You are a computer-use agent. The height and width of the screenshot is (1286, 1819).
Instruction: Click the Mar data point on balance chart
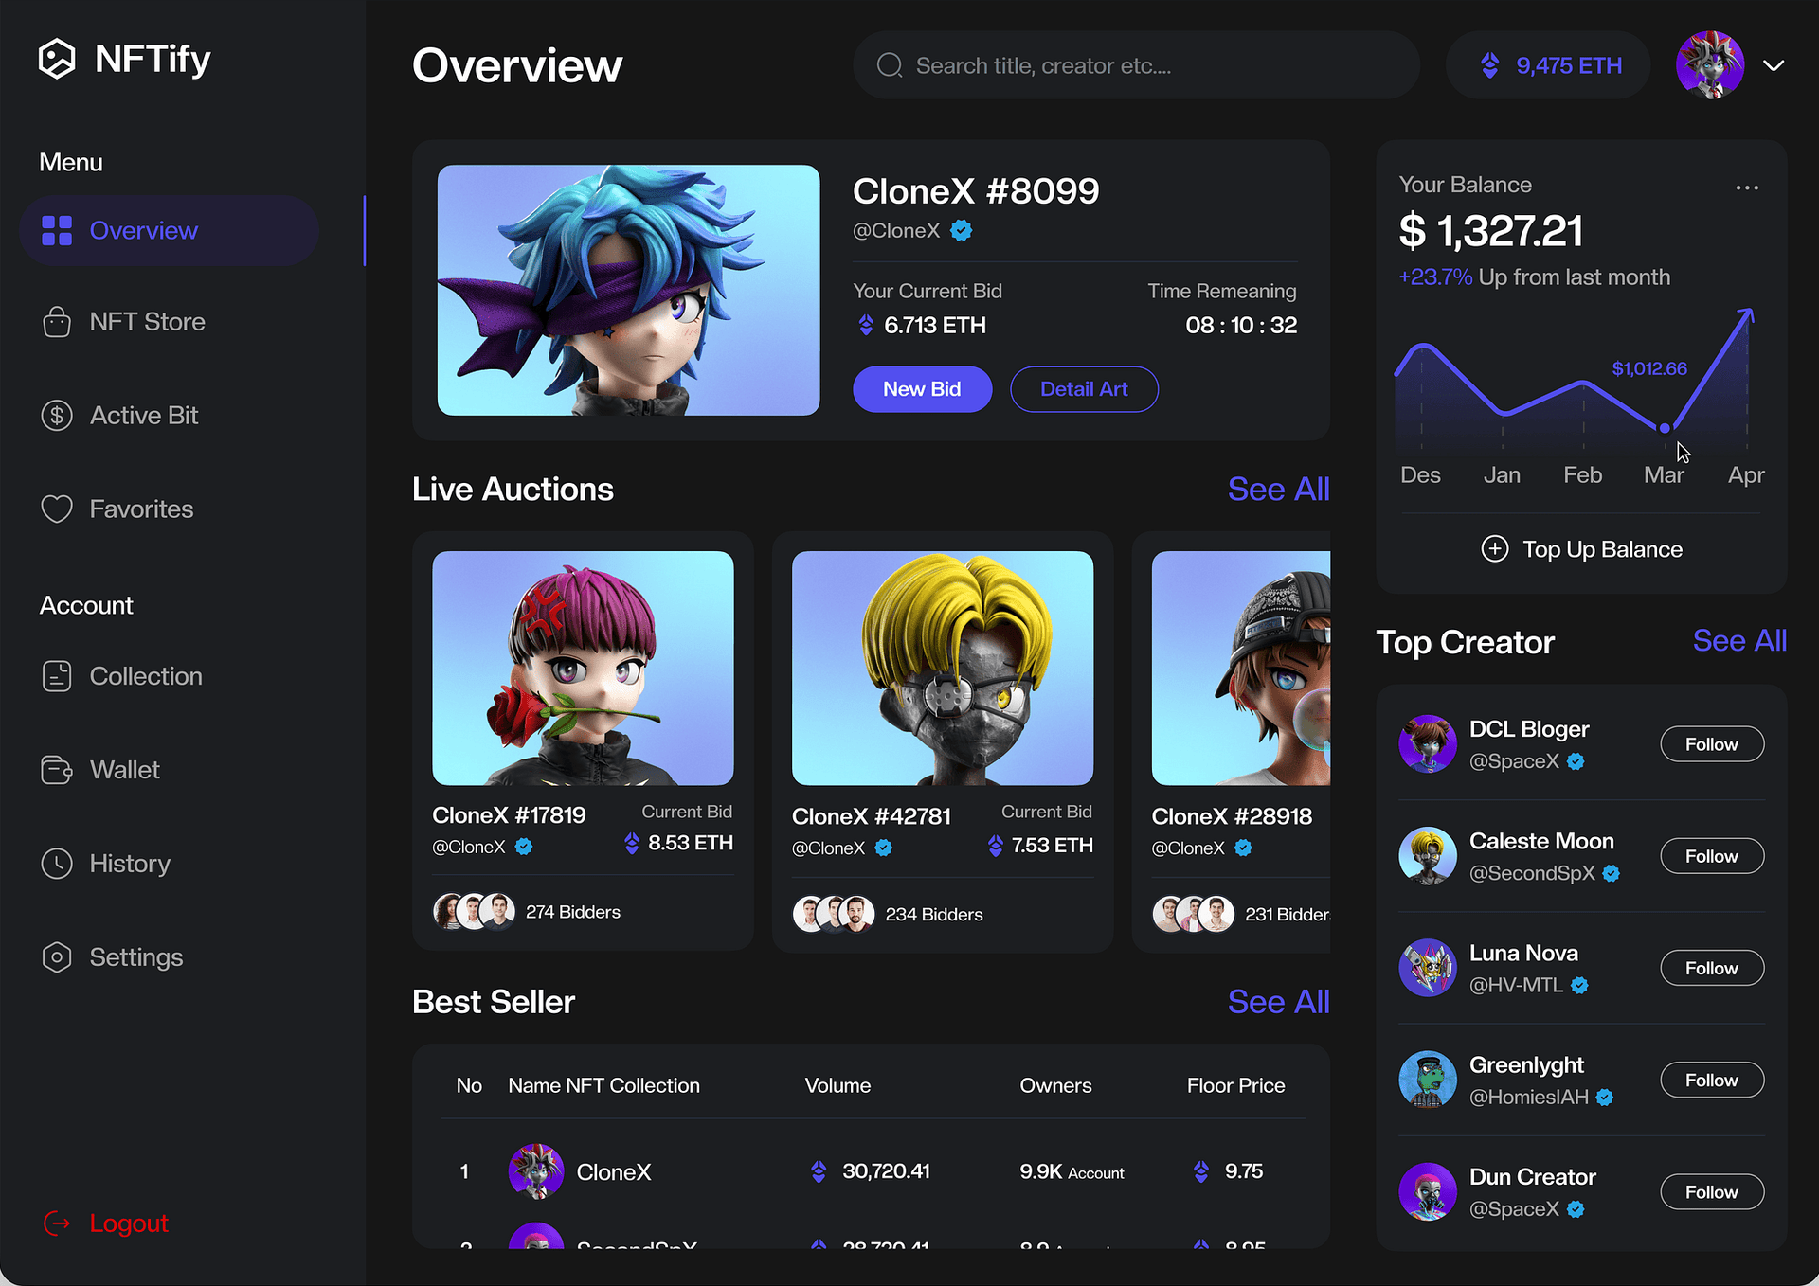(x=1665, y=428)
